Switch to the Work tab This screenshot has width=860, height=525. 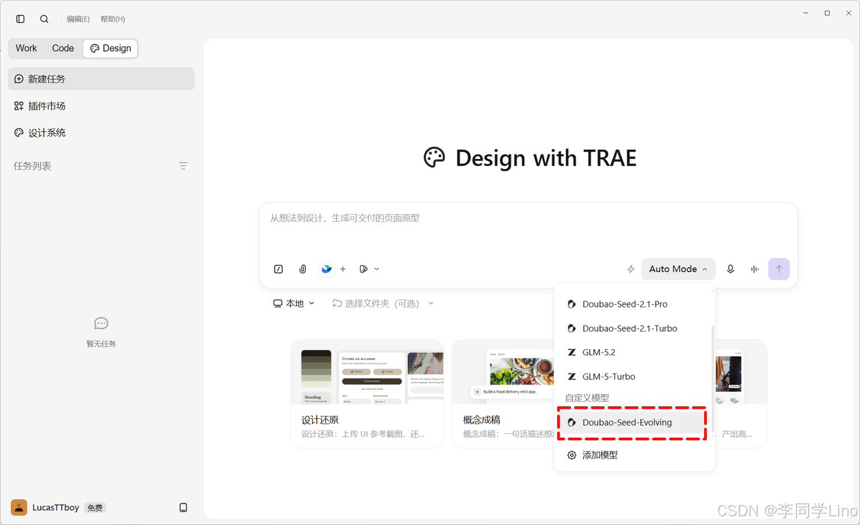pyautogui.click(x=26, y=48)
